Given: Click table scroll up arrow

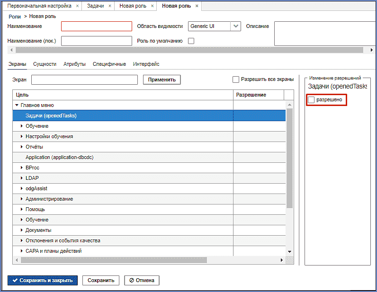Looking at the screenshot, I should tap(289, 105).
